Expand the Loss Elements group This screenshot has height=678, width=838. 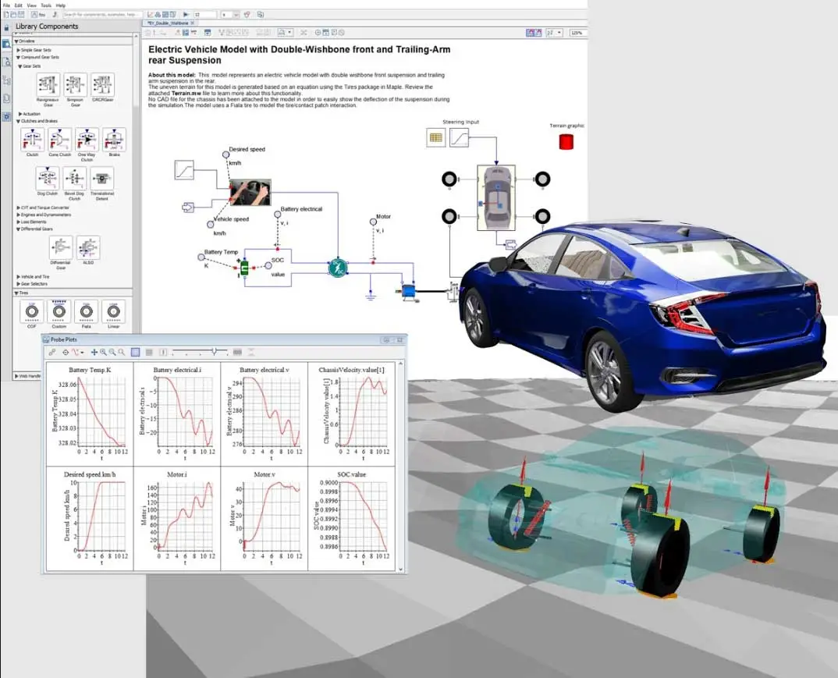click(18, 222)
